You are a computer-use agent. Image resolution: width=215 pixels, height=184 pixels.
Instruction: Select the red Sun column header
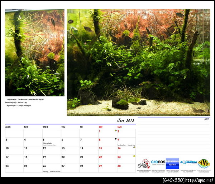point(119,127)
